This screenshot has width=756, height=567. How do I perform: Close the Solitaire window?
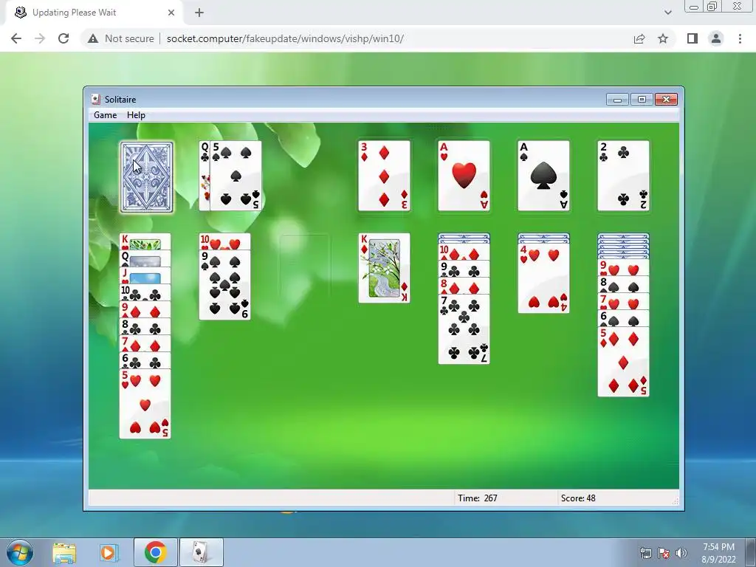[667, 100]
